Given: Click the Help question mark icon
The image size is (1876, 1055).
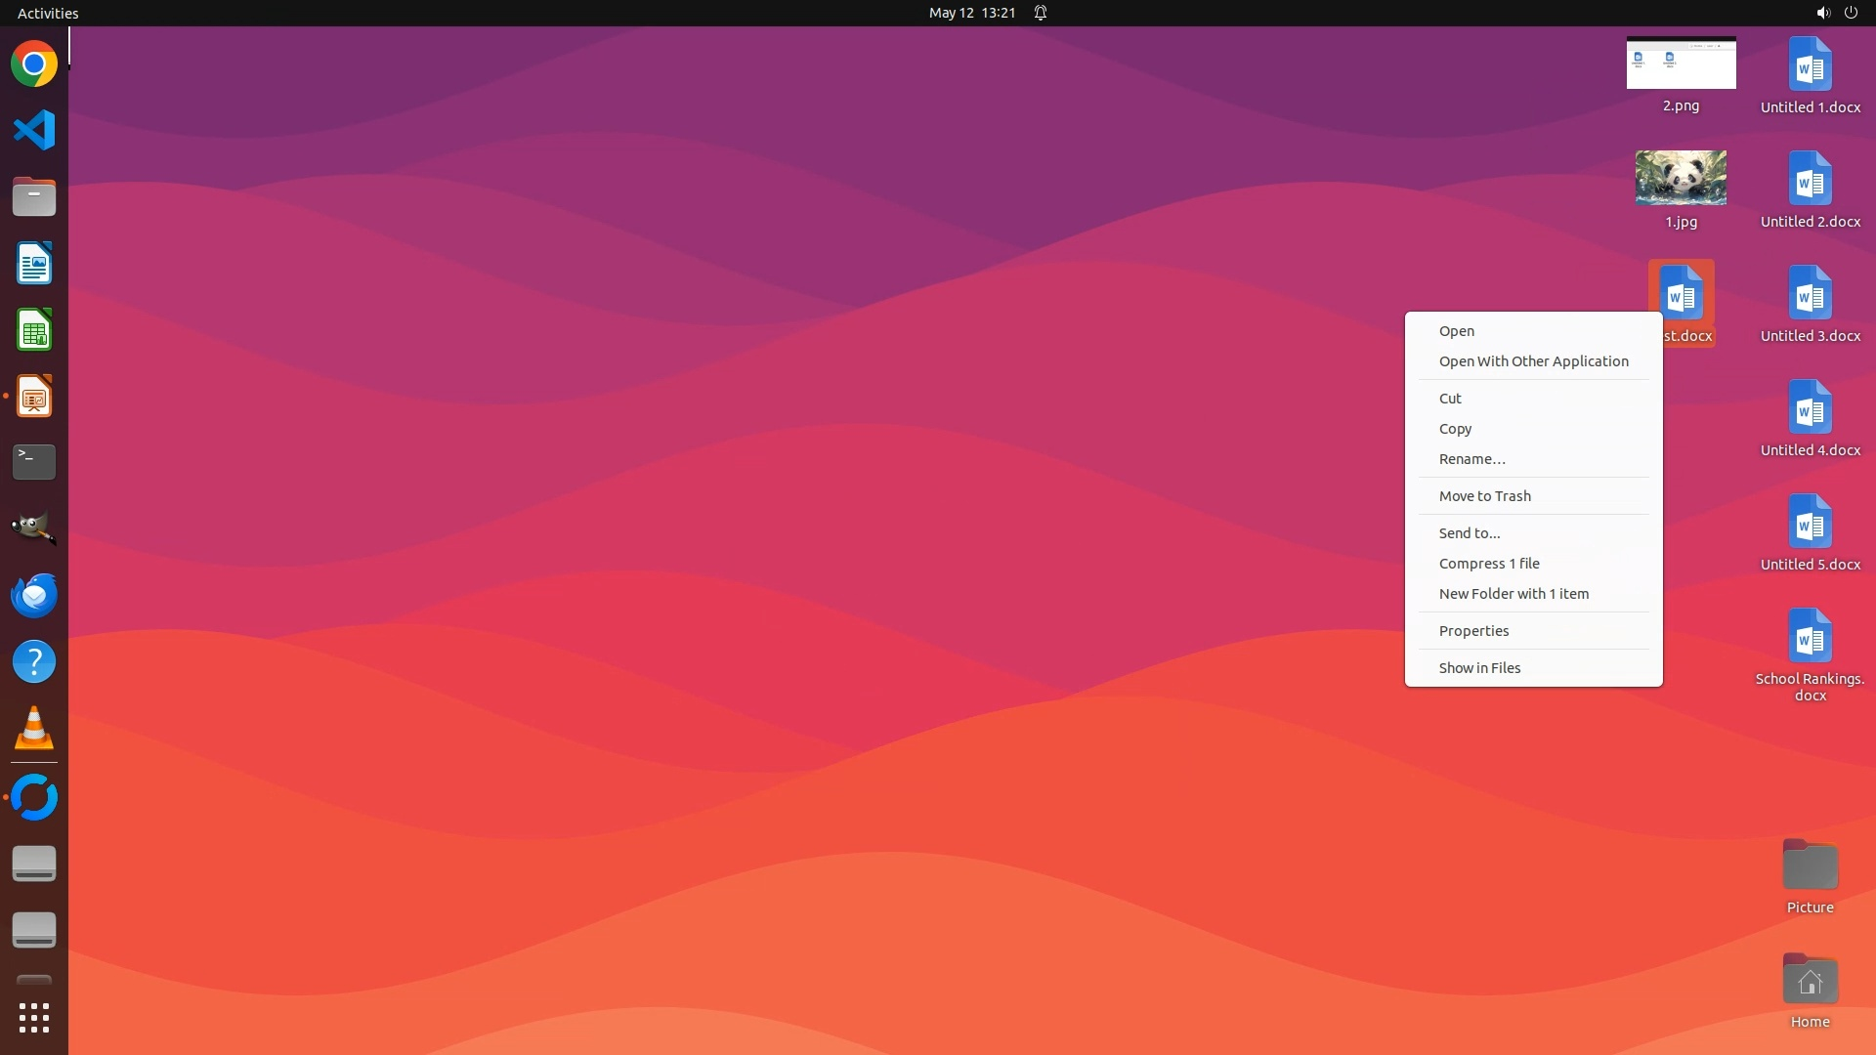Looking at the screenshot, I should point(34,662).
